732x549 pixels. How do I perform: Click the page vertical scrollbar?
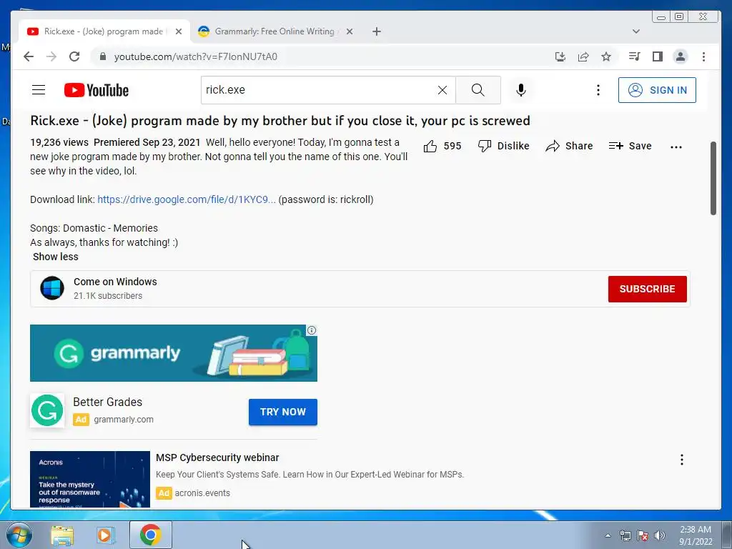[713, 178]
